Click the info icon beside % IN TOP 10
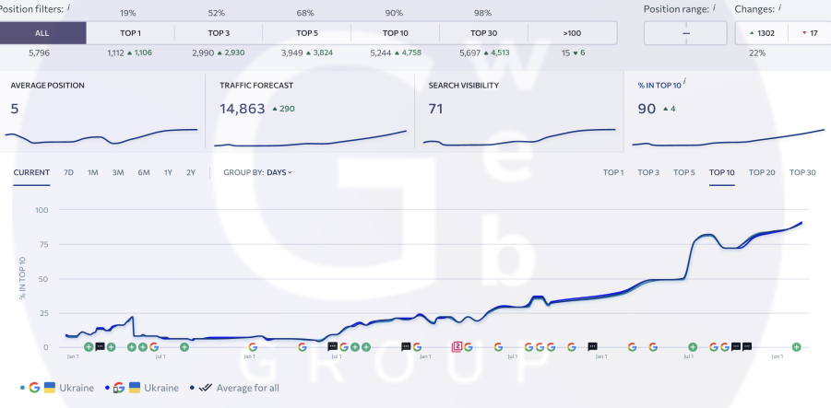The width and height of the screenshot is (831, 408). click(x=684, y=83)
